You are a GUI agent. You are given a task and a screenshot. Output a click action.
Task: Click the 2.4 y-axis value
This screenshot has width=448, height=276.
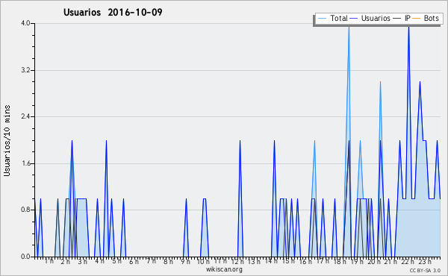25,116
